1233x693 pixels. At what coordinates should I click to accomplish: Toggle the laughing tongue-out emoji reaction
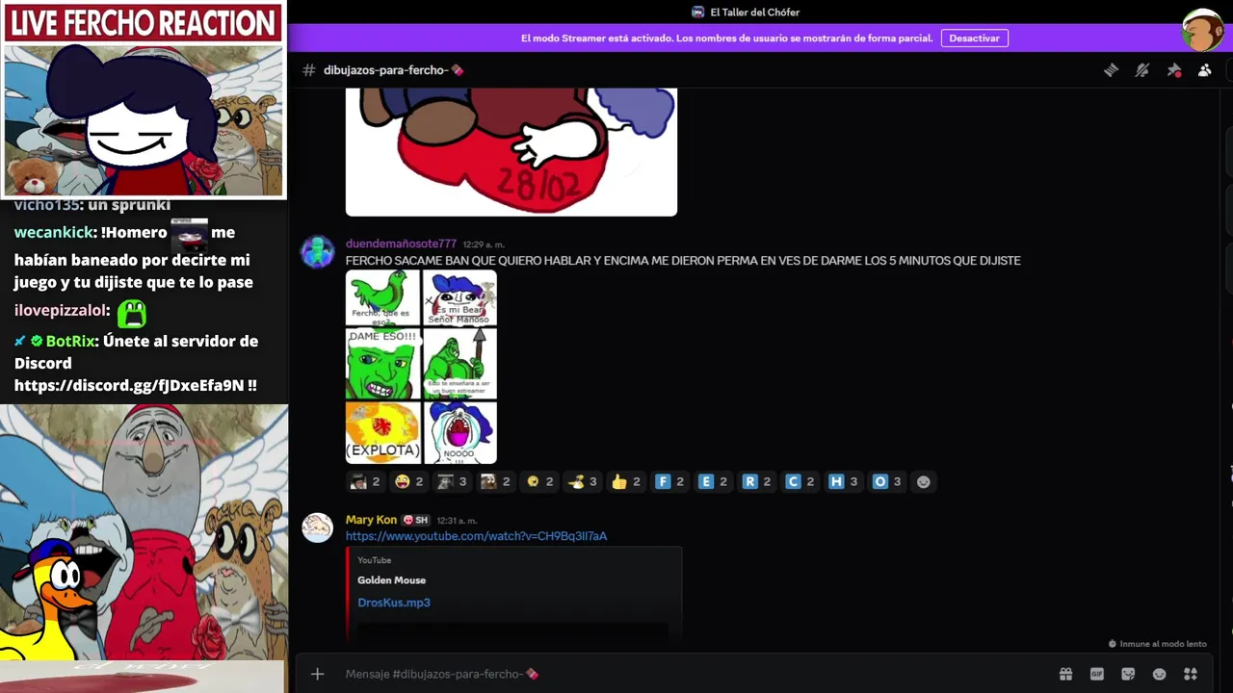pos(408,481)
